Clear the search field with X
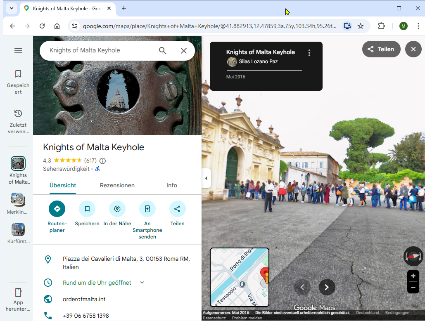This screenshot has height=321, width=425. pyautogui.click(x=184, y=51)
